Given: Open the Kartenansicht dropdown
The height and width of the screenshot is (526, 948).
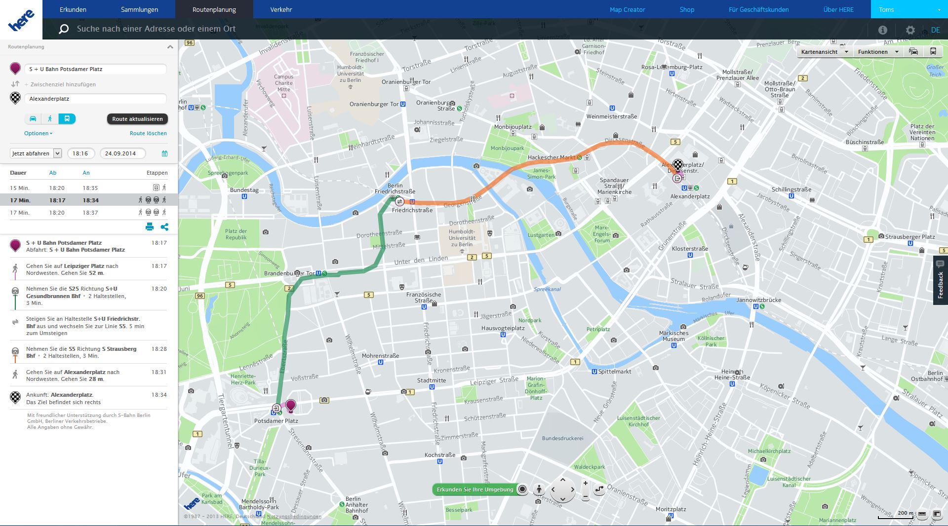Looking at the screenshot, I should 824,52.
